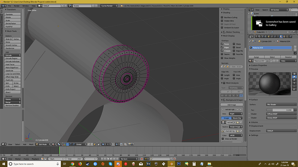Unlink Material.004 with the X icon

277,61
